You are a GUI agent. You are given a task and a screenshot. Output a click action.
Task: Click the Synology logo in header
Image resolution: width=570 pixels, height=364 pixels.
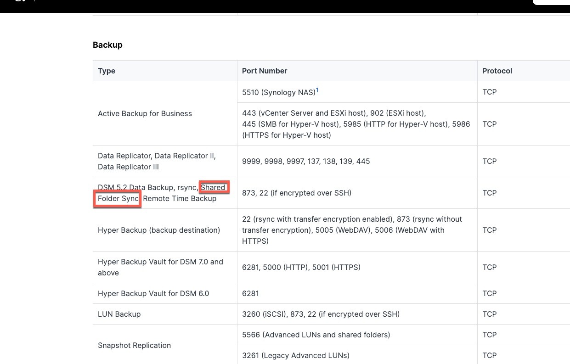(19, 1)
